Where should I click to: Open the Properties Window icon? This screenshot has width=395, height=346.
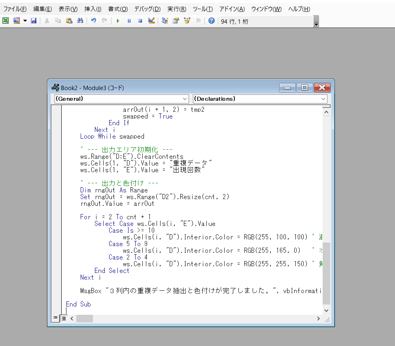[176, 21]
